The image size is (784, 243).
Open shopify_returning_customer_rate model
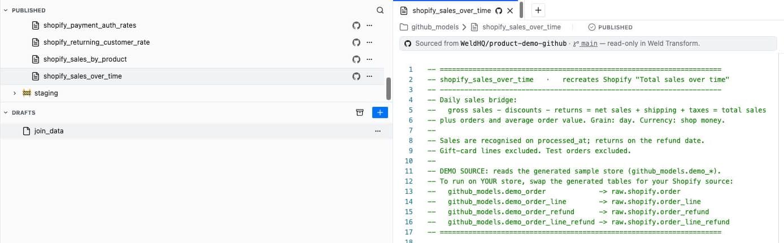[x=97, y=42]
